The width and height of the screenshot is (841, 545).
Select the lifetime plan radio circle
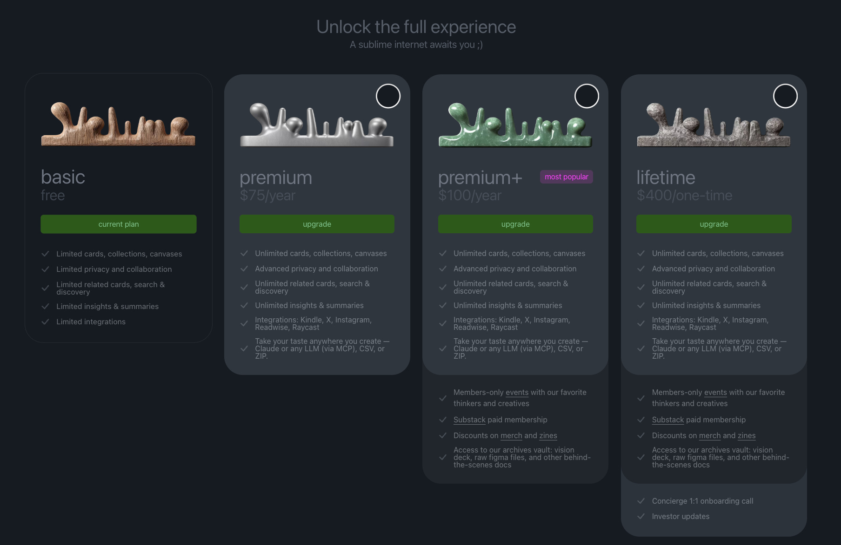pyautogui.click(x=785, y=96)
